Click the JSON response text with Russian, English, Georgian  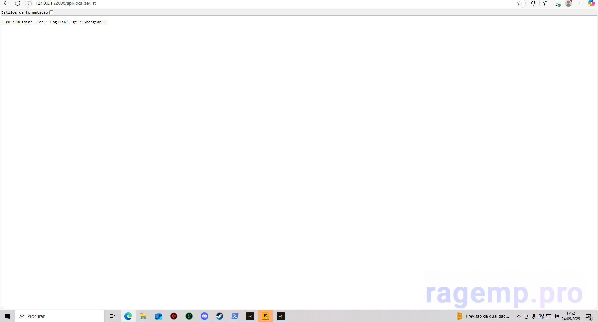(x=54, y=22)
